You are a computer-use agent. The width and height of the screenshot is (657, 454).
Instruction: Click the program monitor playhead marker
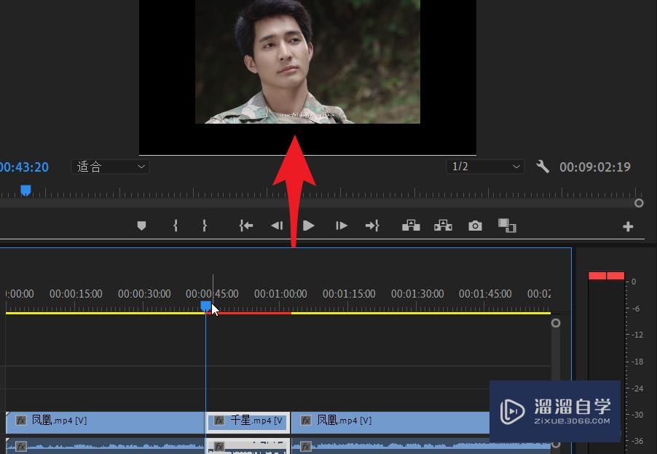click(26, 191)
